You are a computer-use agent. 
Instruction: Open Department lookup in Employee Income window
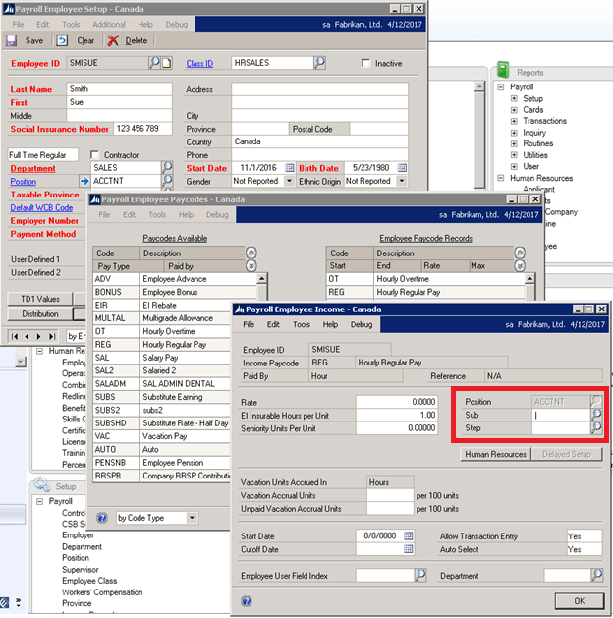pyautogui.click(x=597, y=575)
